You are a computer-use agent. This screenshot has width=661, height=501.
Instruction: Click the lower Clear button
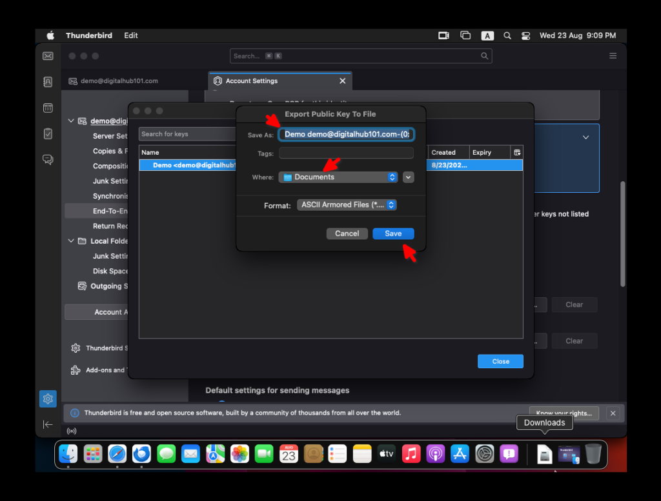point(574,341)
